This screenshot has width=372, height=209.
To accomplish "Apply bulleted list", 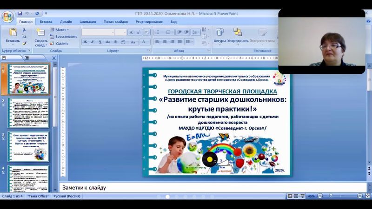I will (x=158, y=32).
